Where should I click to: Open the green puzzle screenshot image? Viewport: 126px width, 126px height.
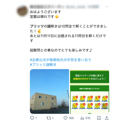click(89, 91)
